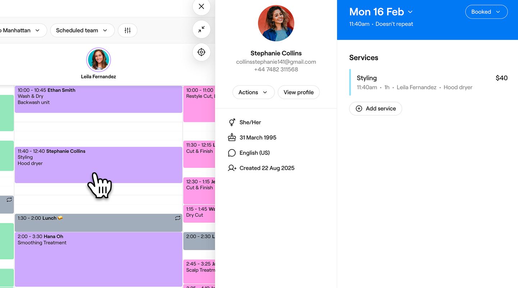518x288 pixels.
Task: Expand the Actions menu
Action: pyautogui.click(x=253, y=93)
